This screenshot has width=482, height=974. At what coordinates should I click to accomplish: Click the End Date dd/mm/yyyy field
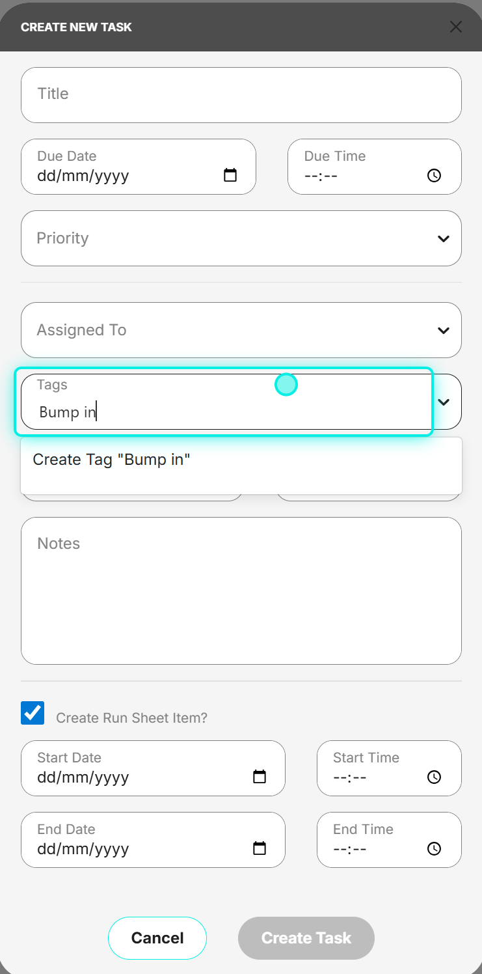pos(153,840)
